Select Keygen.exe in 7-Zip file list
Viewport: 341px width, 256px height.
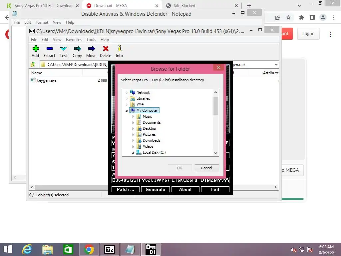click(46, 80)
